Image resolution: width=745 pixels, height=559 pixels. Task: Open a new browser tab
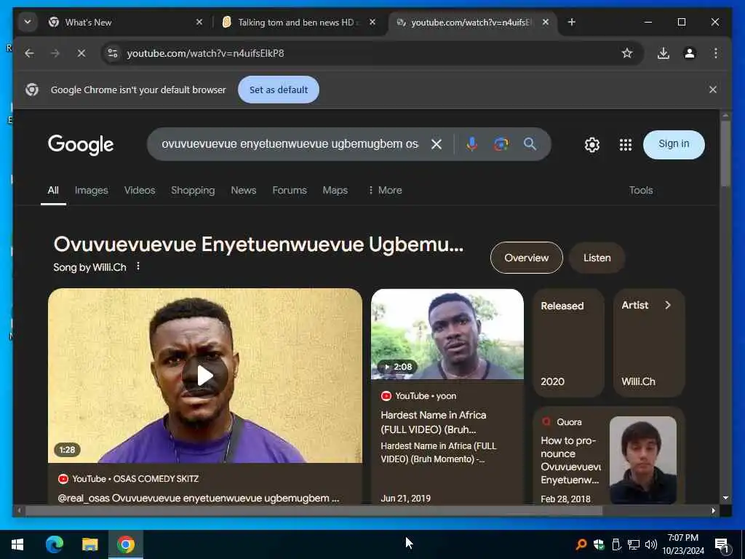click(572, 22)
